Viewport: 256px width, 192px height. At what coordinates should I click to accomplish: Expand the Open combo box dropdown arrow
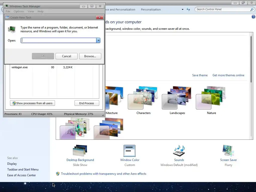click(98, 40)
